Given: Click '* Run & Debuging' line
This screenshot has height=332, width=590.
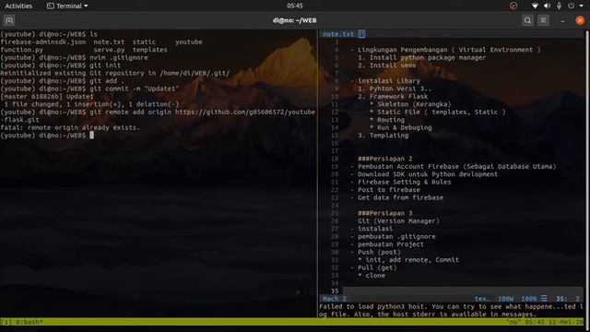Looking at the screenshot, I should pos(401,127).
